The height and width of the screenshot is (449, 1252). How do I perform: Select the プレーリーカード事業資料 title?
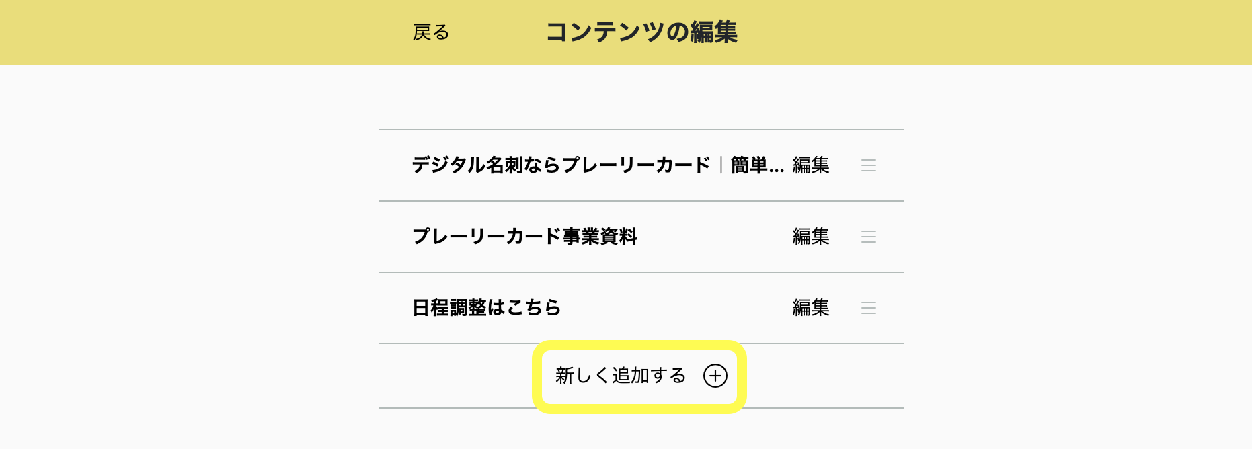pos(524,237)
